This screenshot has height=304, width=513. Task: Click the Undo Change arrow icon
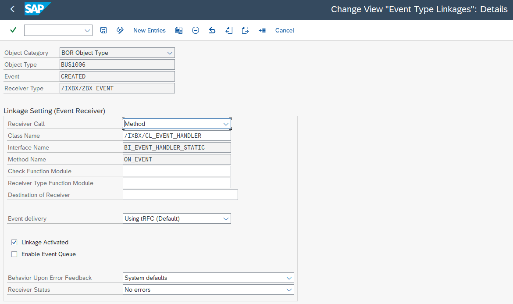click(x=212, y=30)
